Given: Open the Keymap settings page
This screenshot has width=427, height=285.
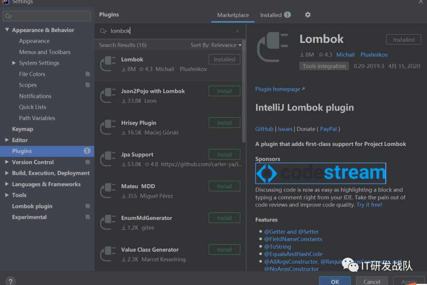Looking at the screenshot, I should pyautogui.click(x=23, y=129).
